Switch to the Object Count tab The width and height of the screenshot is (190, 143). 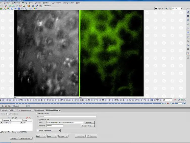[39, 110]
